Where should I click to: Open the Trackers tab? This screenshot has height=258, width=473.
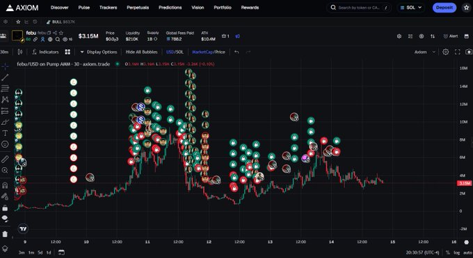(x=108, y=8)
